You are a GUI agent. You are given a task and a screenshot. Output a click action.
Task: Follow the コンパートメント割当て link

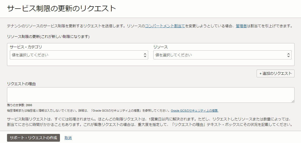click(165, 26)
